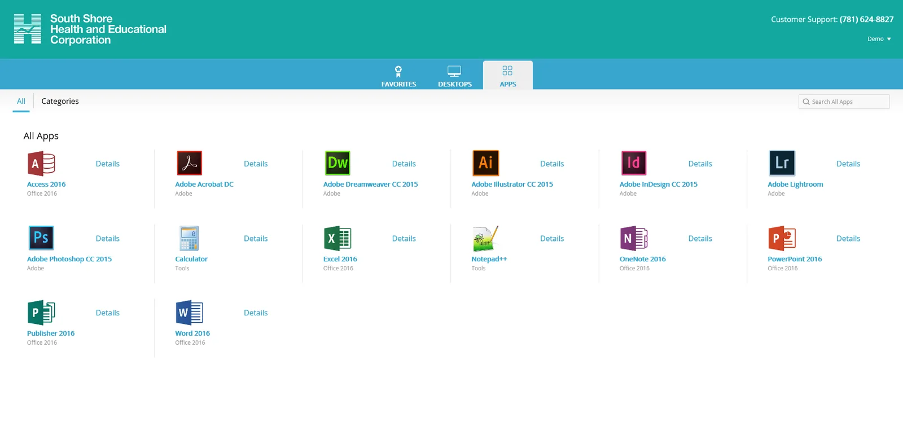The width and height of the screenshot is (903, 426).
Task: Click the PowerPoint 2016 title text
Action: (x=795, y=260)
